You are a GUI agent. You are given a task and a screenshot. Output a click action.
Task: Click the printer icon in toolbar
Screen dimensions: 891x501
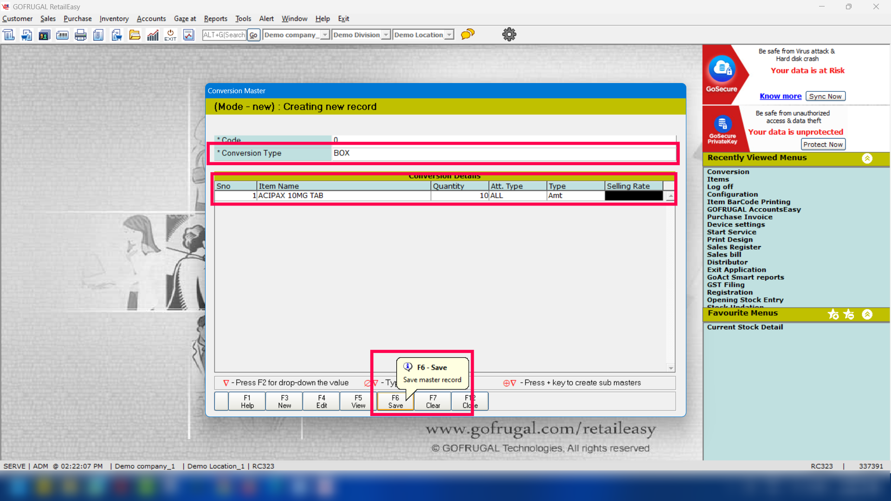[80, 35]
